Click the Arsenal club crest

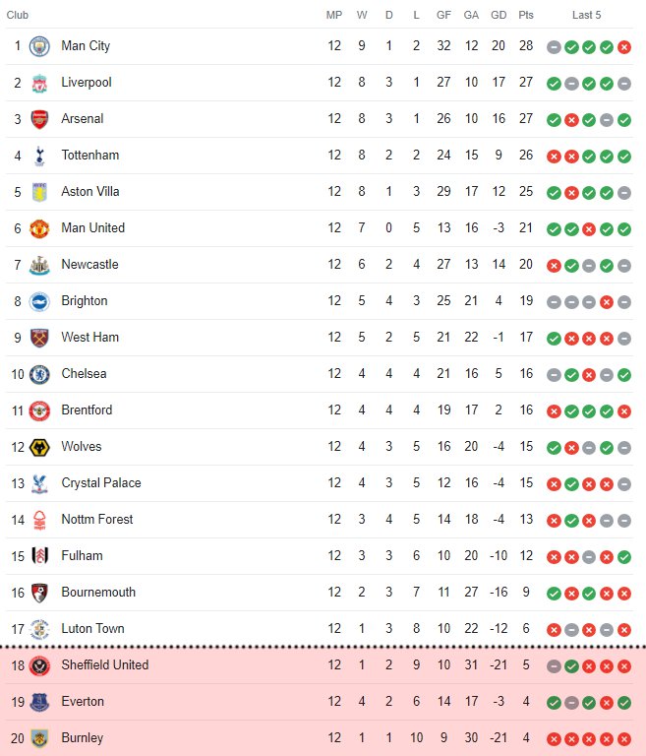pos(39,119)
